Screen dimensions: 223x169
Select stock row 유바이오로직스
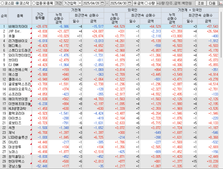pyautogui.click(x=109, y=89)
